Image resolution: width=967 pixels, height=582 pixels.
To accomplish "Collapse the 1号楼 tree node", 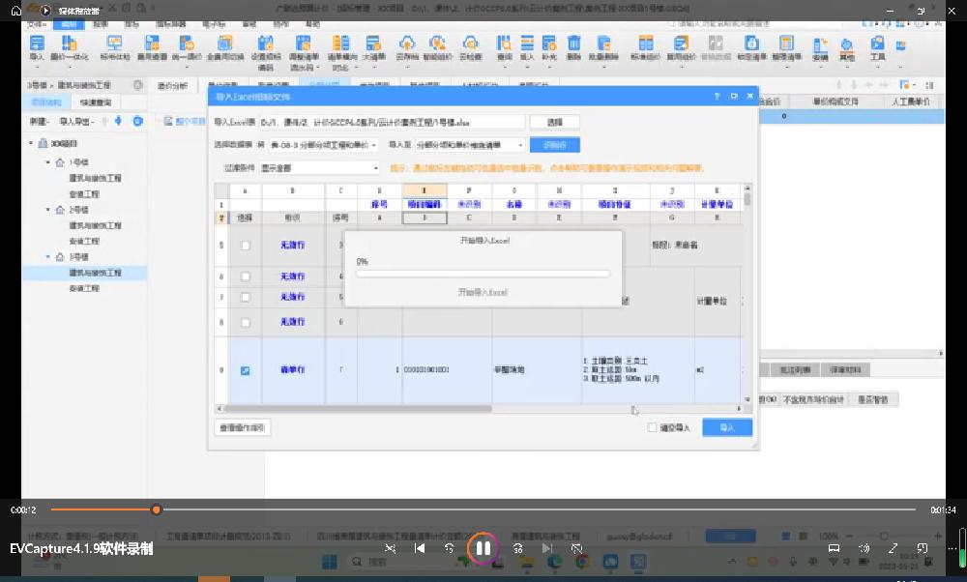I will click(x=48, y=162).
